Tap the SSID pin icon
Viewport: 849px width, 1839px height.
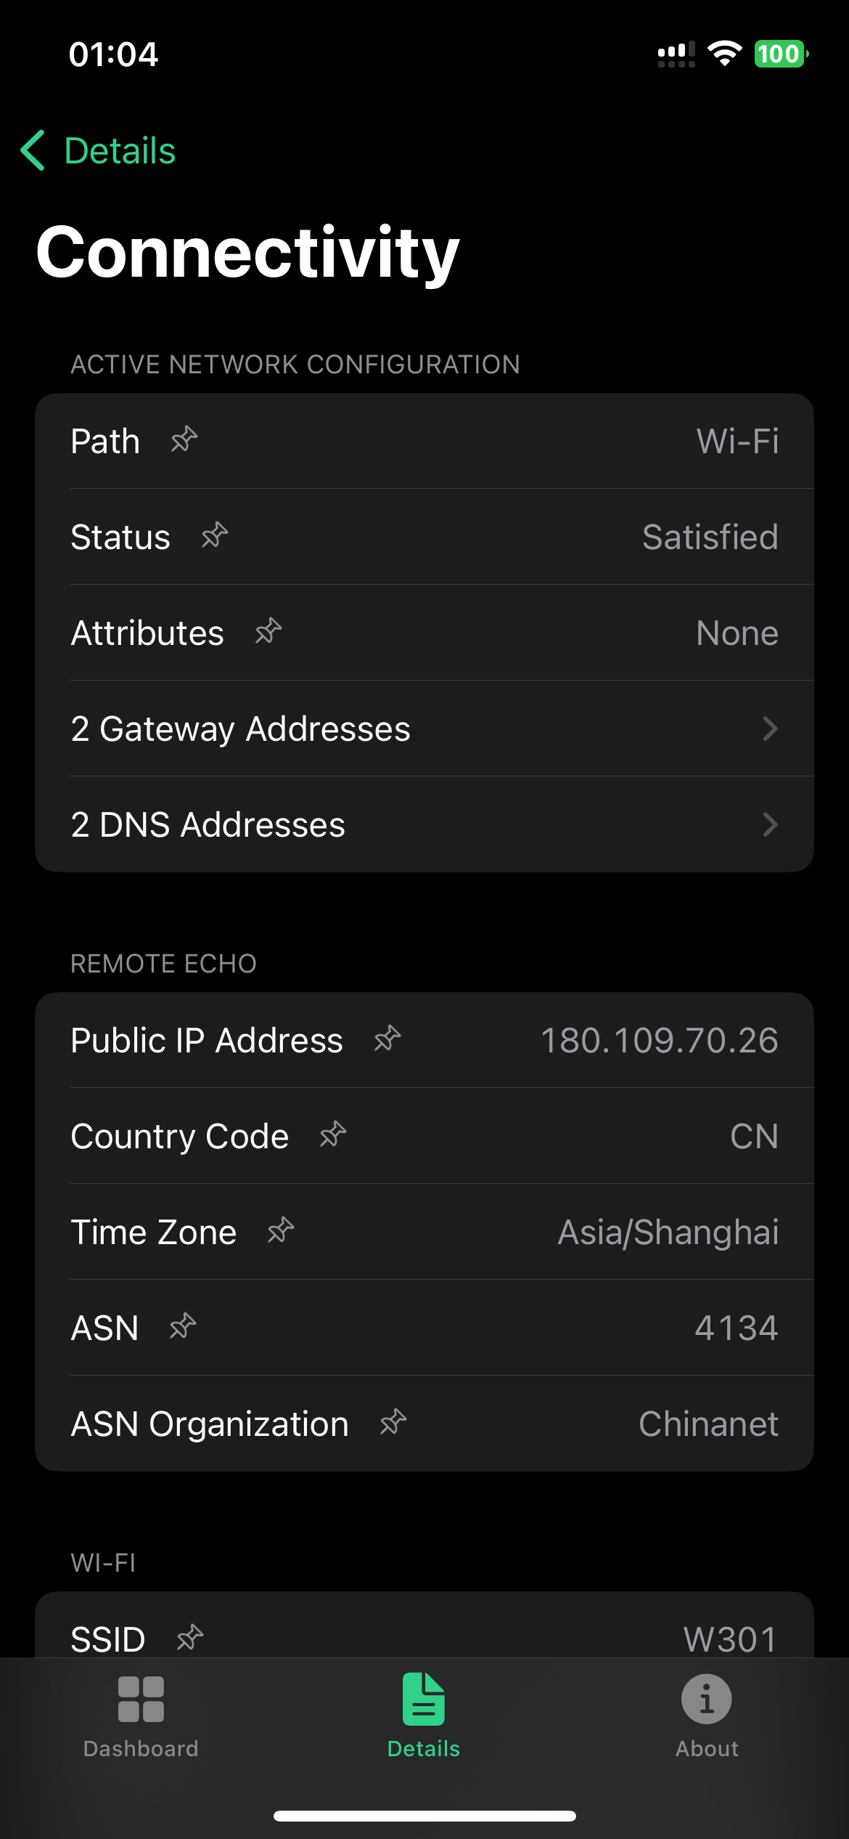(x=190, y=1638)
